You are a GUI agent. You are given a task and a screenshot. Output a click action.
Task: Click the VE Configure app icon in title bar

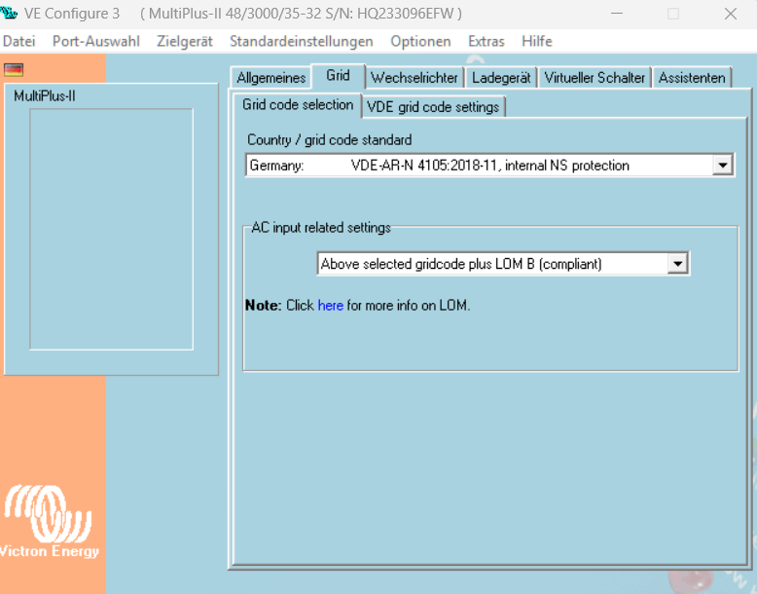pos(9,13)
